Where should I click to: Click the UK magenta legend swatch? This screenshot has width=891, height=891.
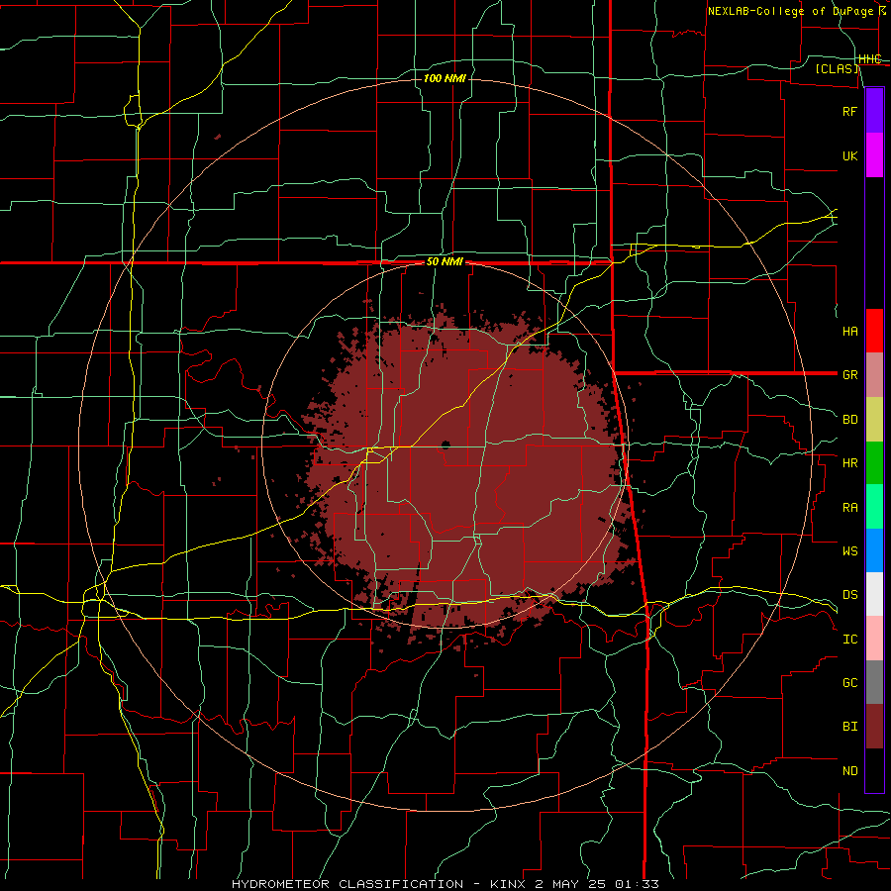[874, 155]
